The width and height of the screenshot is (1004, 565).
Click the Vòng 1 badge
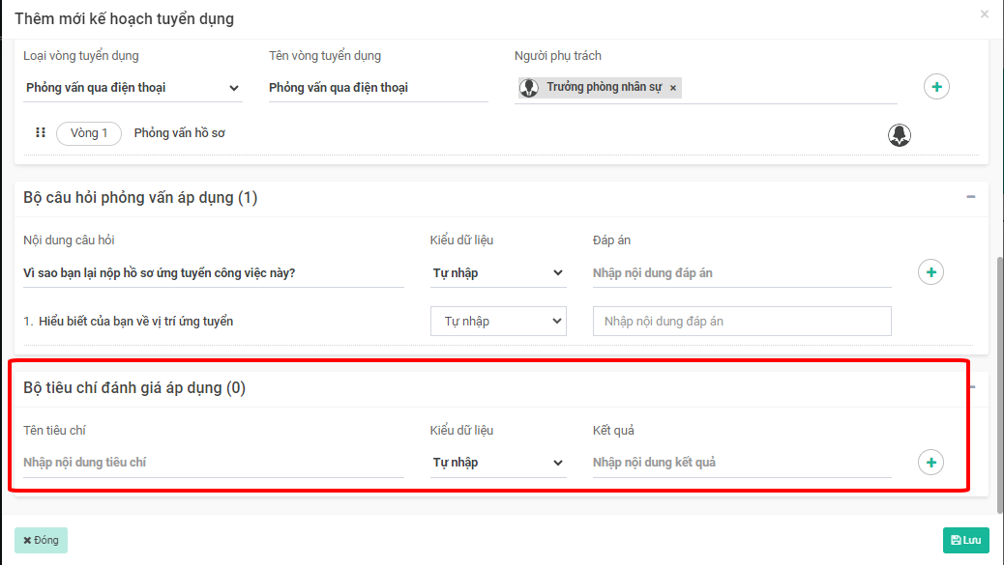[89, 133]
